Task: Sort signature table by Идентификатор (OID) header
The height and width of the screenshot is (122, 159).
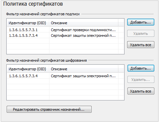Action: click(28, 23)
